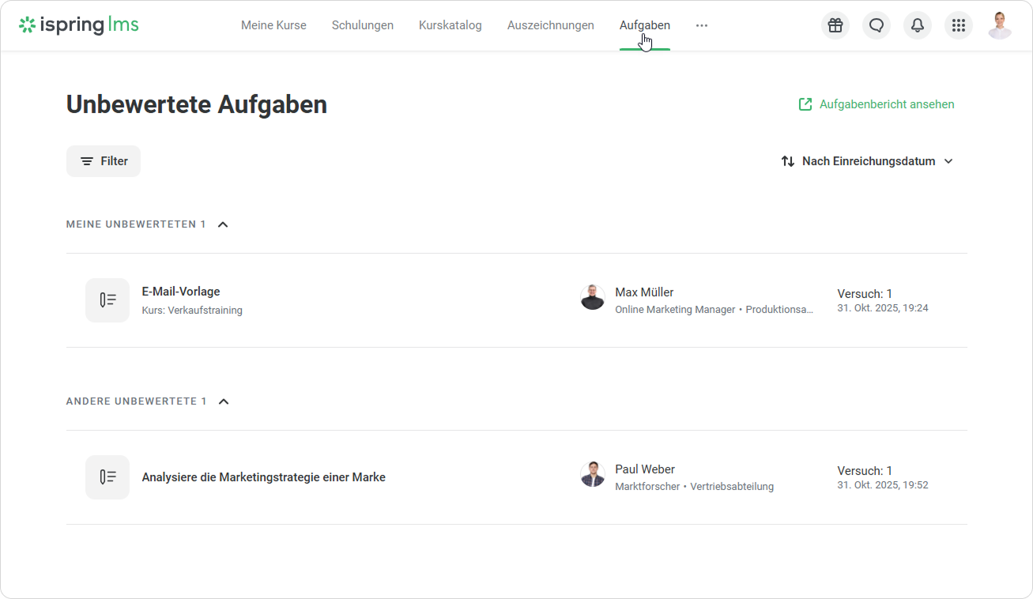The width and height of the screenshot is (1033, 599).
Task: Open the Auszeichnungen tab
Action: tap(550, 25)
